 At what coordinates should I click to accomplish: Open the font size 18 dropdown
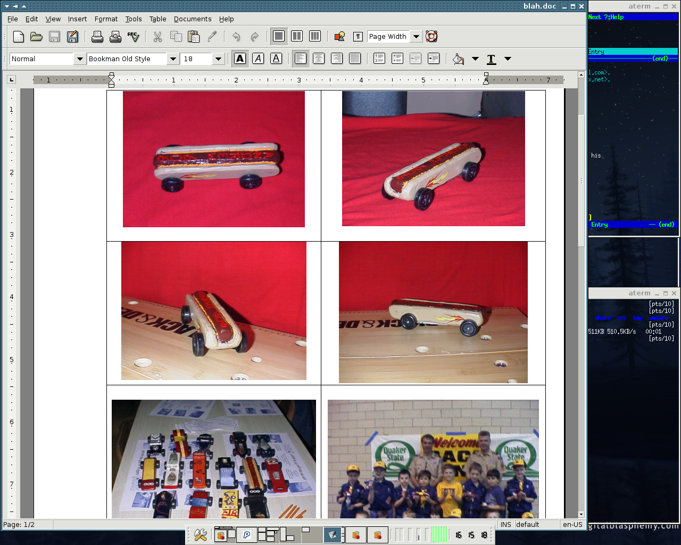click(218, 59)
